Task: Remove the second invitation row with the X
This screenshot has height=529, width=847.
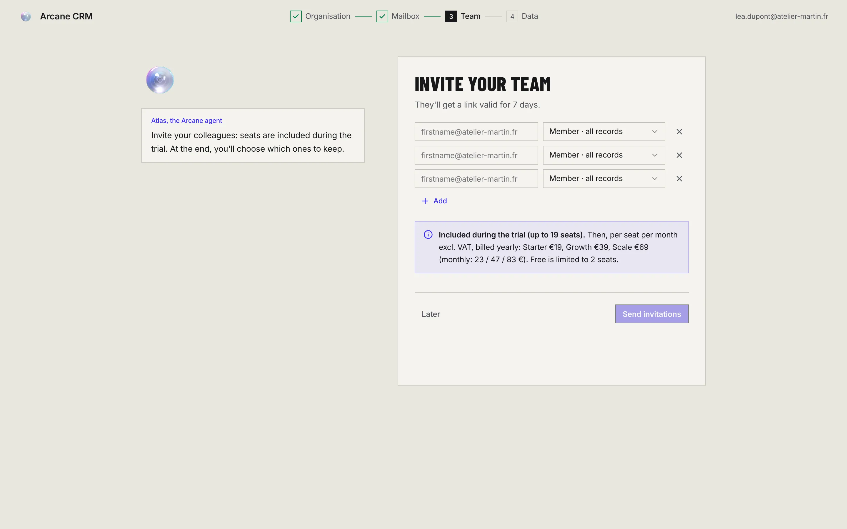Action: (x=679, y=155)
